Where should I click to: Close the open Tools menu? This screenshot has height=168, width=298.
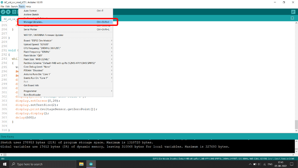coord(22,6)
